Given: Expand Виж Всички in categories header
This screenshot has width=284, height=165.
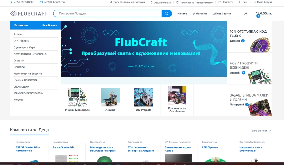Looking at the screenshot, I should (50, 25).
